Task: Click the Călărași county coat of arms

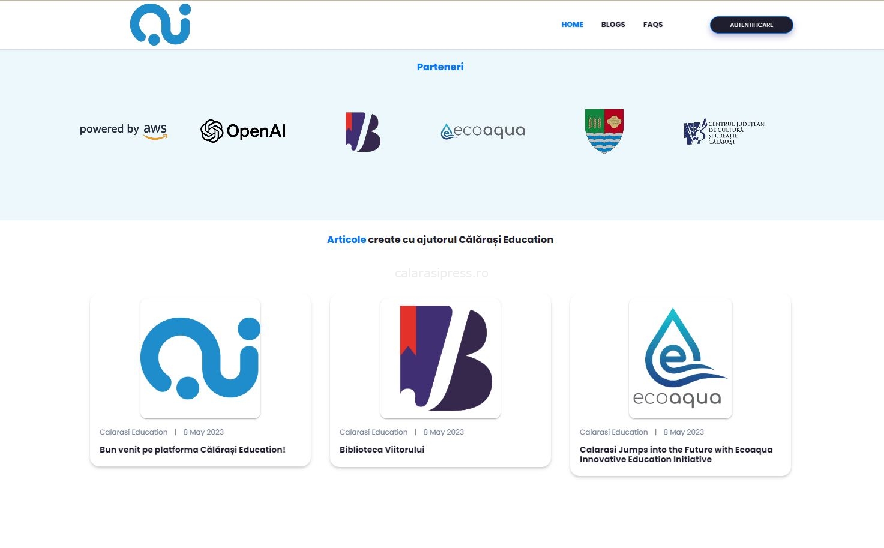Action: point(604,131)
